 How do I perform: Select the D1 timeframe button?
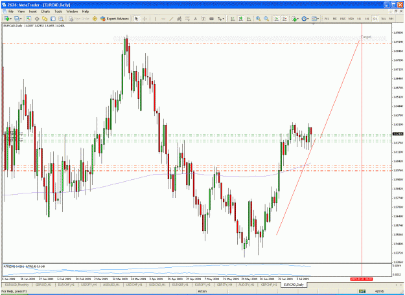375,19
